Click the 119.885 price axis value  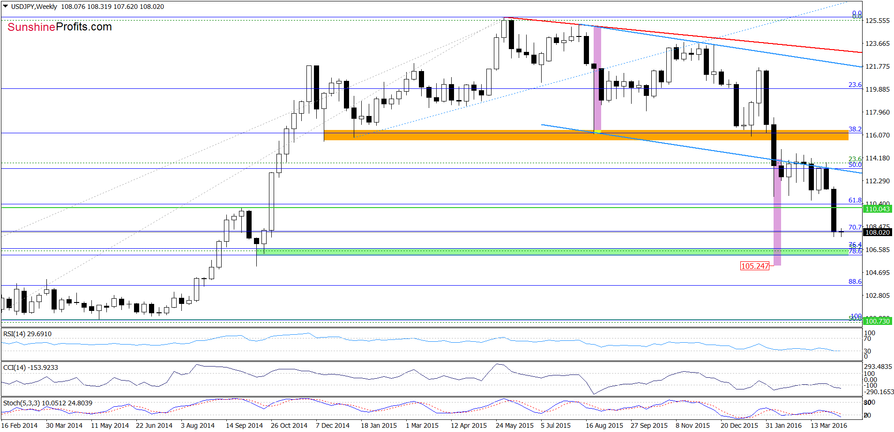[x=877, y=89]
